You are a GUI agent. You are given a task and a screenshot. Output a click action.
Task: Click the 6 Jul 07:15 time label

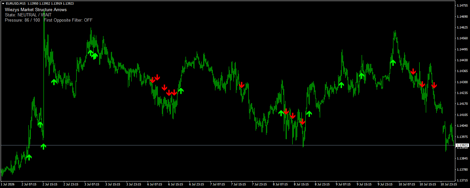point(155,184)
